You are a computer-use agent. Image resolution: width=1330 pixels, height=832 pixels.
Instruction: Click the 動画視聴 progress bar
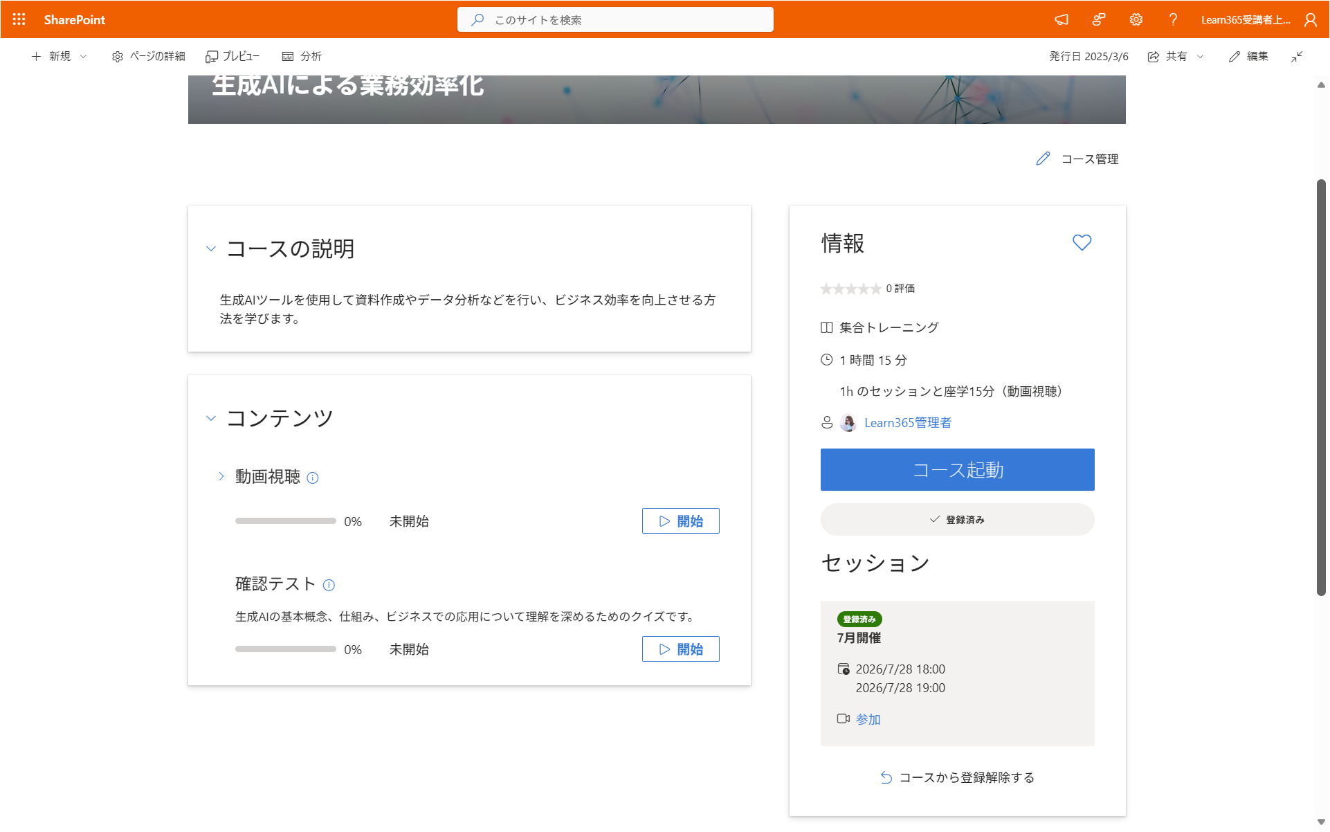pos(285,521)
